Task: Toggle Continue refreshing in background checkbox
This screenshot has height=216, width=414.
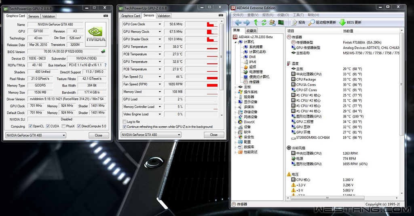Action: coord(125,127)
